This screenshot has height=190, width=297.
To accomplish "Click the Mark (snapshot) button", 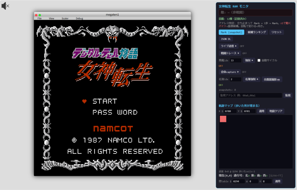I will [231, 32].
